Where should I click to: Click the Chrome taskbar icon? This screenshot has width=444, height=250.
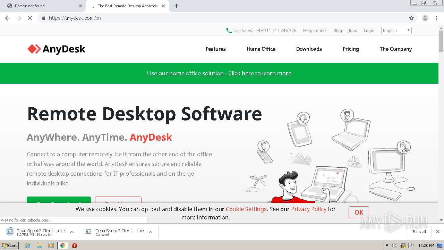[x=62, y=245]
